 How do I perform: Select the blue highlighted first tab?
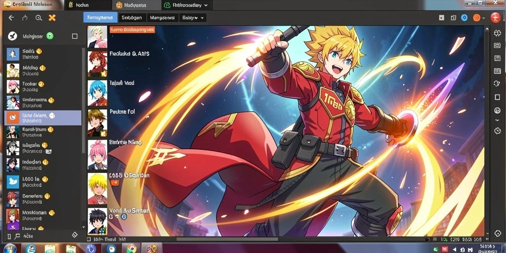coord(100,18)
